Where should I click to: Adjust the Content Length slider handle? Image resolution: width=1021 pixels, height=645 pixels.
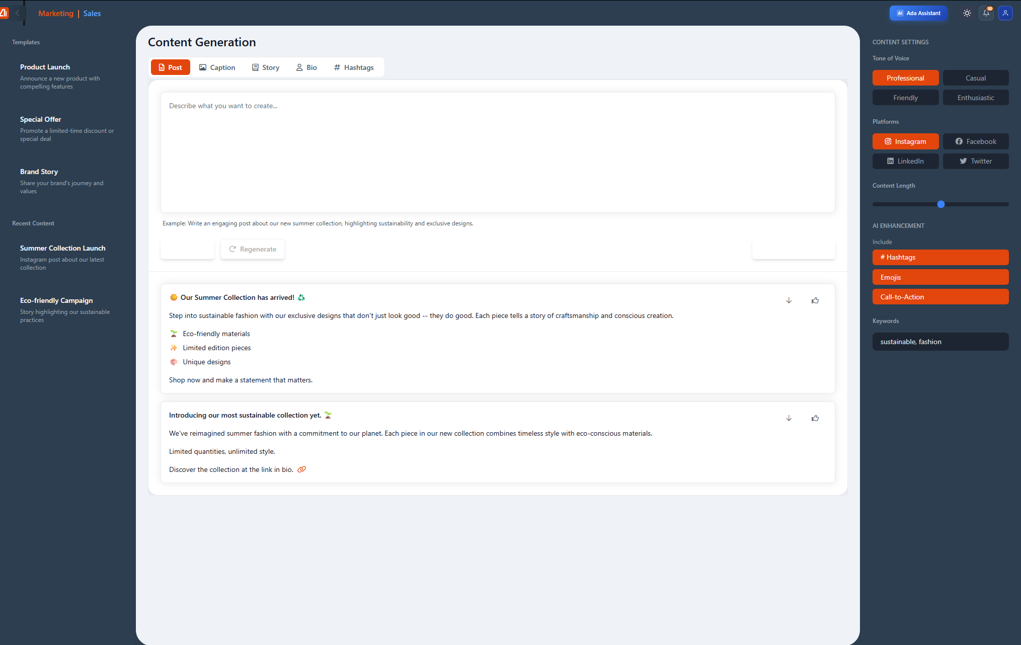[x=940, y=204]
